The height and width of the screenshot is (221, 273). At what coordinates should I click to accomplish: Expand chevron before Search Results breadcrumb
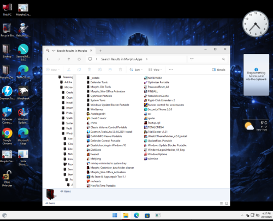[97, 59]
